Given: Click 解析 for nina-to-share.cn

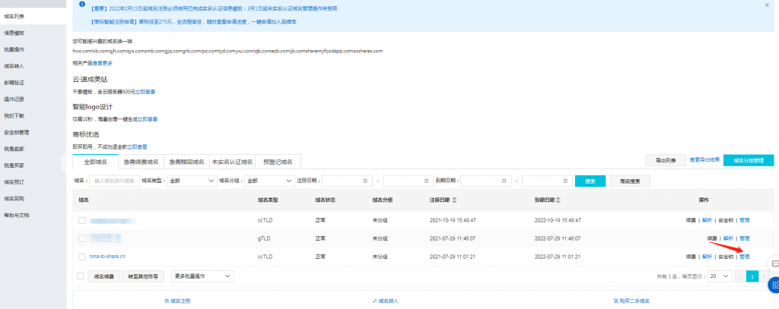Looking at the screenshot, I should tap(707, 257).
